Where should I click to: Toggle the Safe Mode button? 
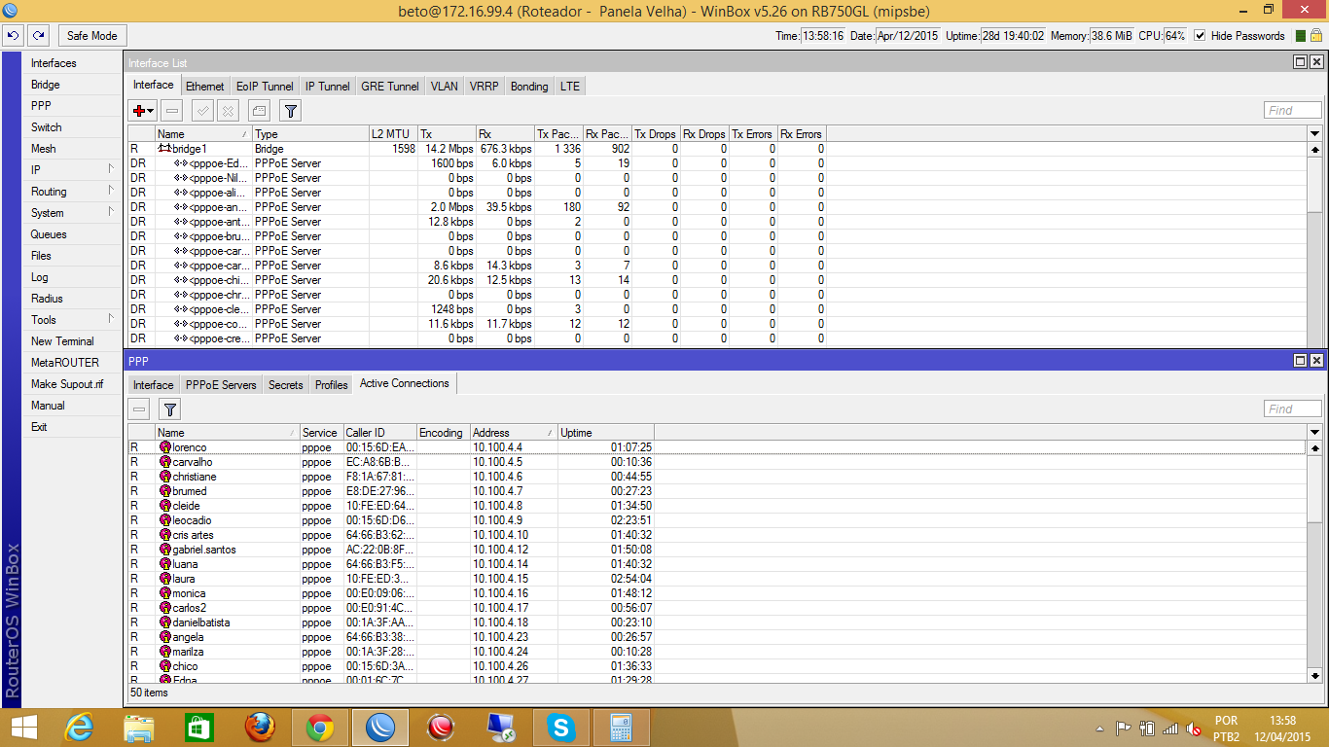tap(92, 36)
